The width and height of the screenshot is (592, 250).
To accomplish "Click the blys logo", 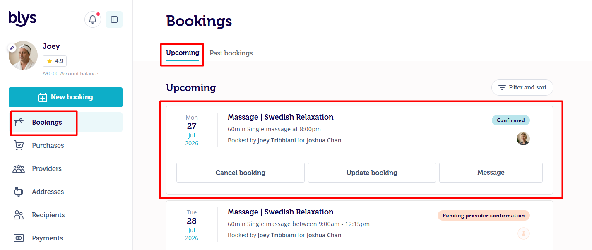I will click(x=22, y=19).
